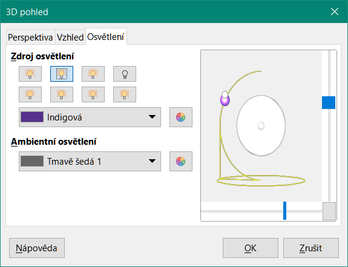This screenshot has width=348, height=267.
Task: Toggle light source 5 bulb button
Action: [30, 94]
